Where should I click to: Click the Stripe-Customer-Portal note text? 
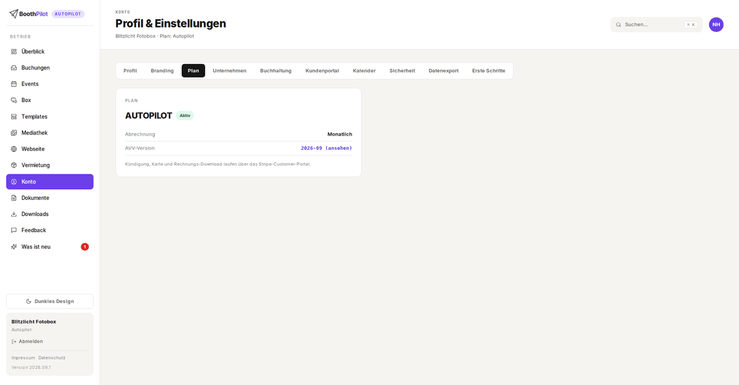[x=218, y=164]
